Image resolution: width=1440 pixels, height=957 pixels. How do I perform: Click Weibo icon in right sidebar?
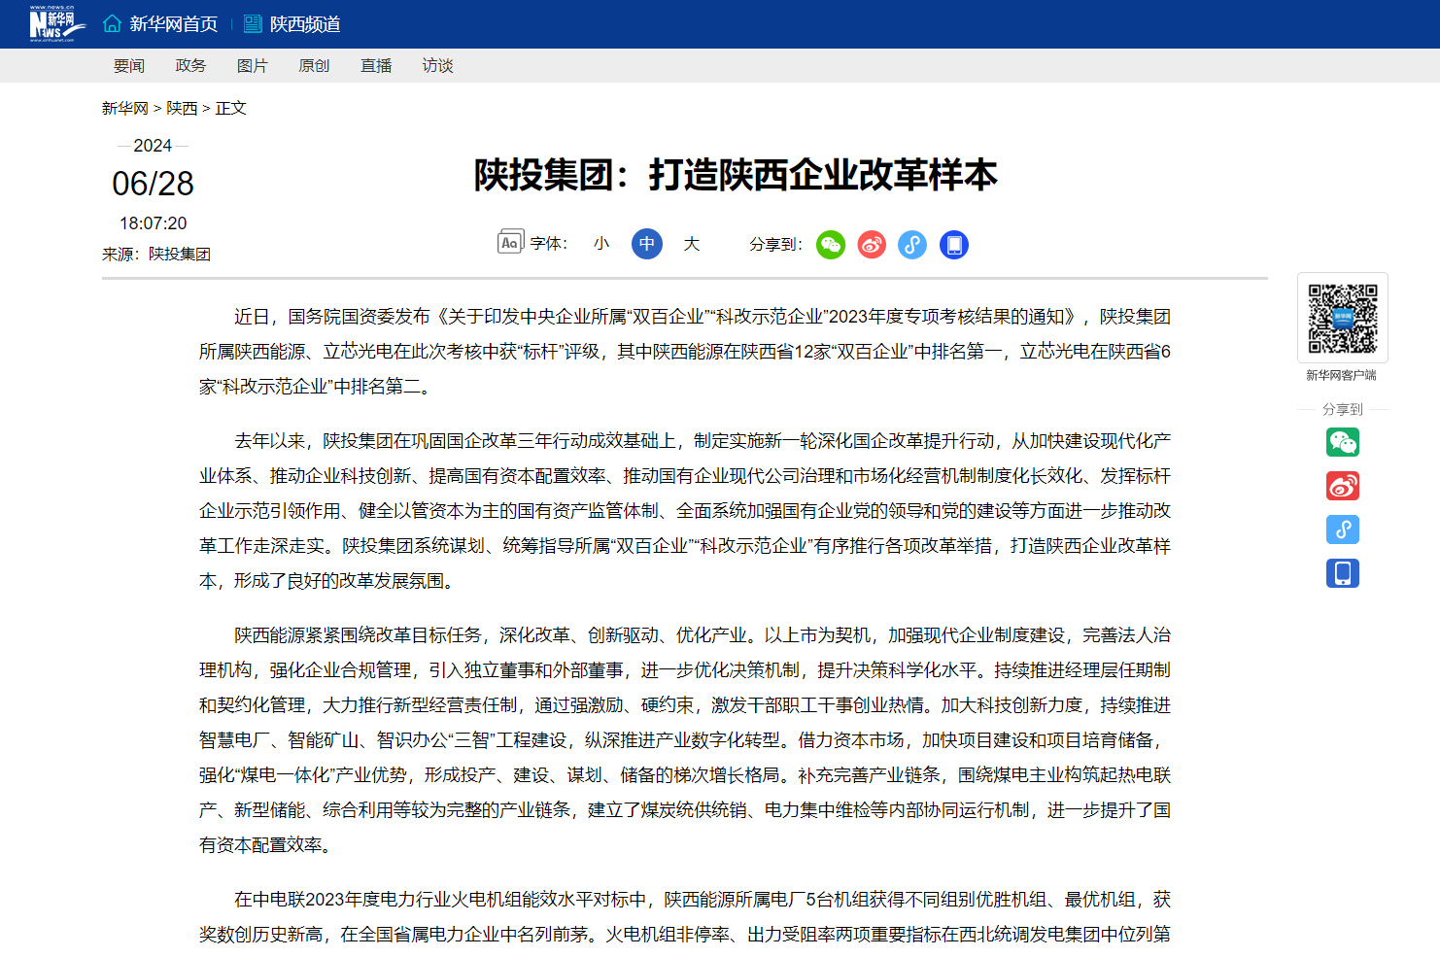click(x=1343, y=486)
